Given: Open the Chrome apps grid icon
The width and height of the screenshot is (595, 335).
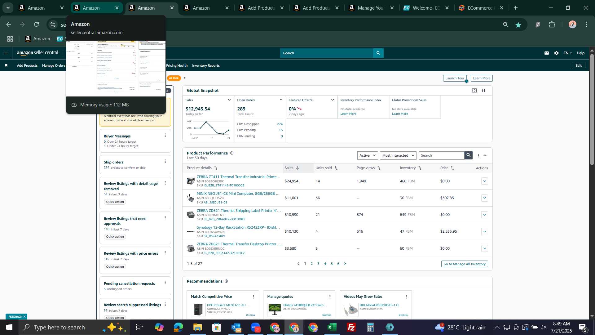Looking at the screenshot, I should click(10, 39).
